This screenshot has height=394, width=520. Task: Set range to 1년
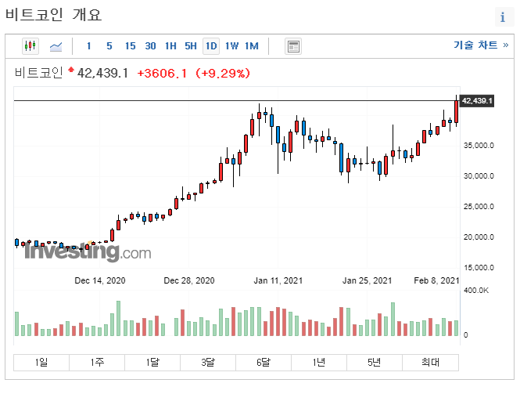coord(319,362)
